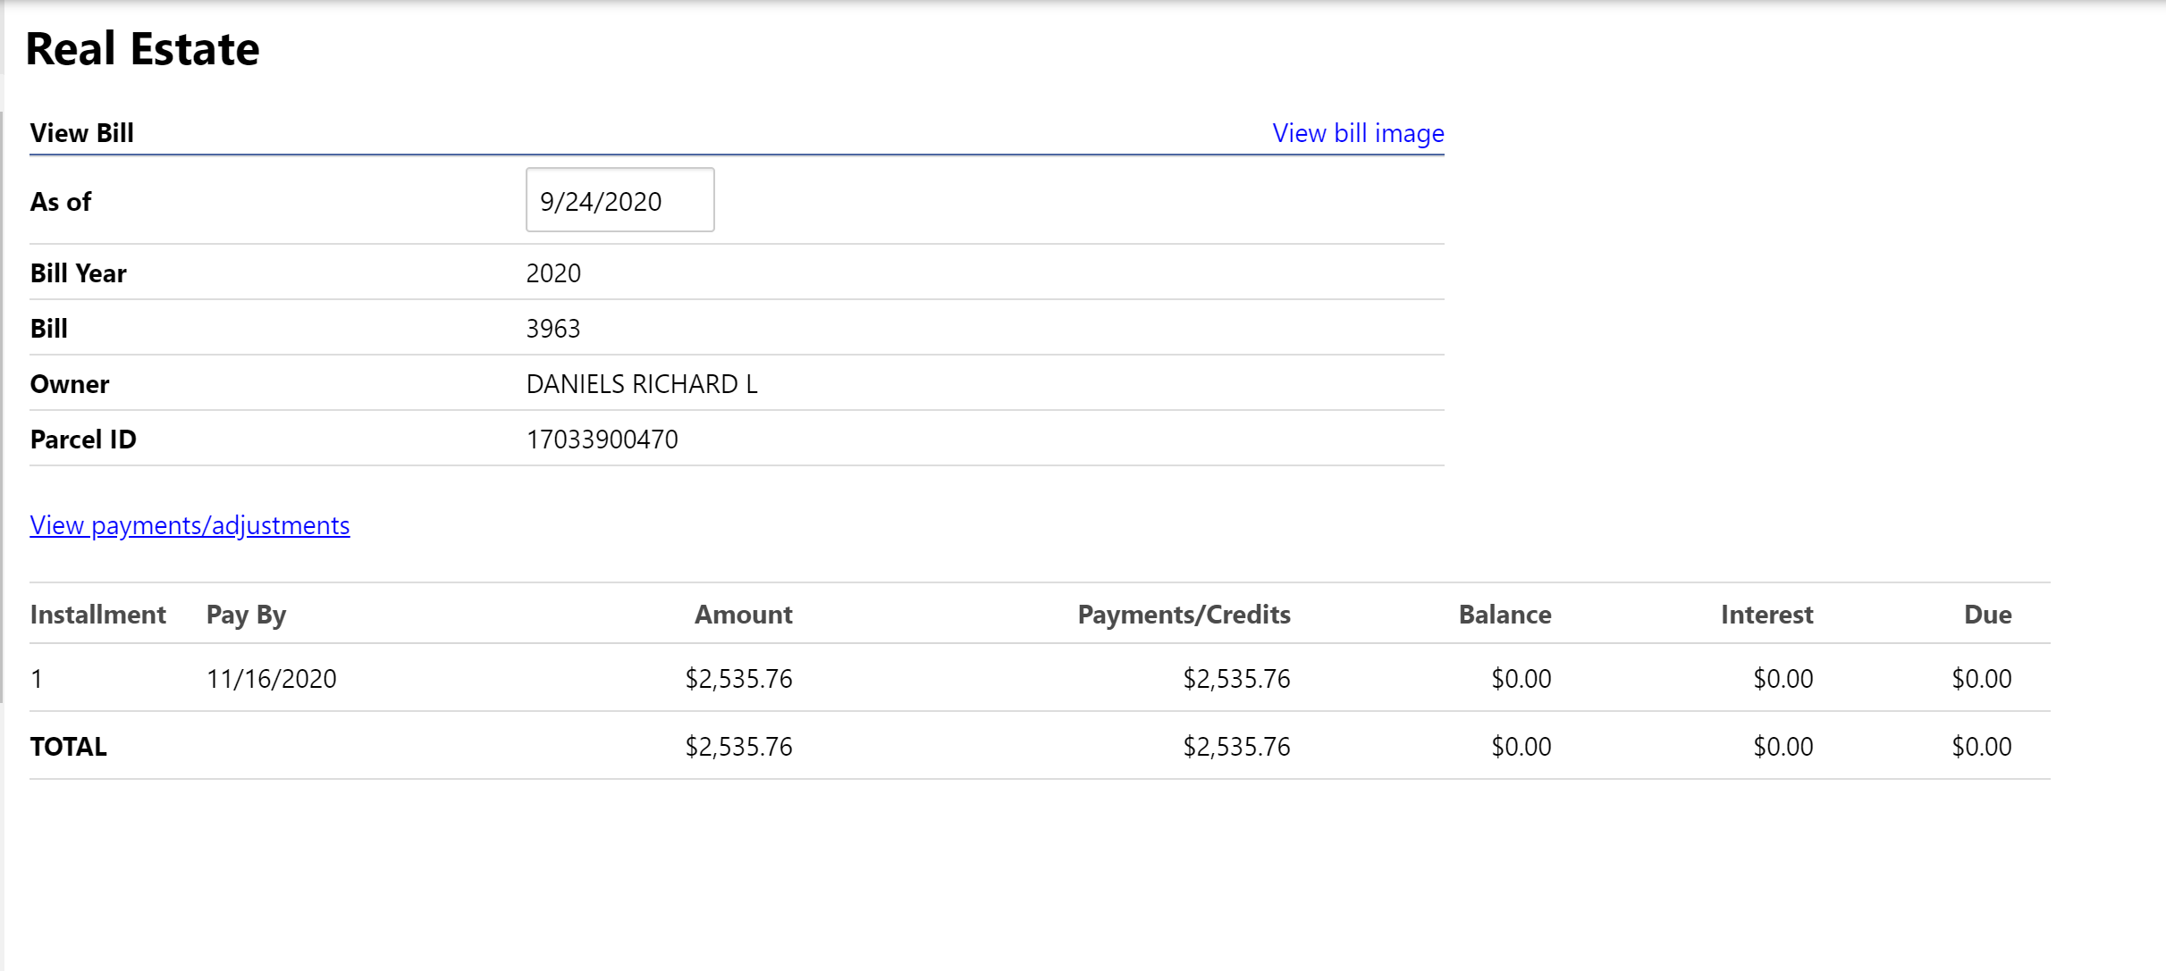Click the View Bill section header
Screen dimensions: 2166x971
(81, 133)
